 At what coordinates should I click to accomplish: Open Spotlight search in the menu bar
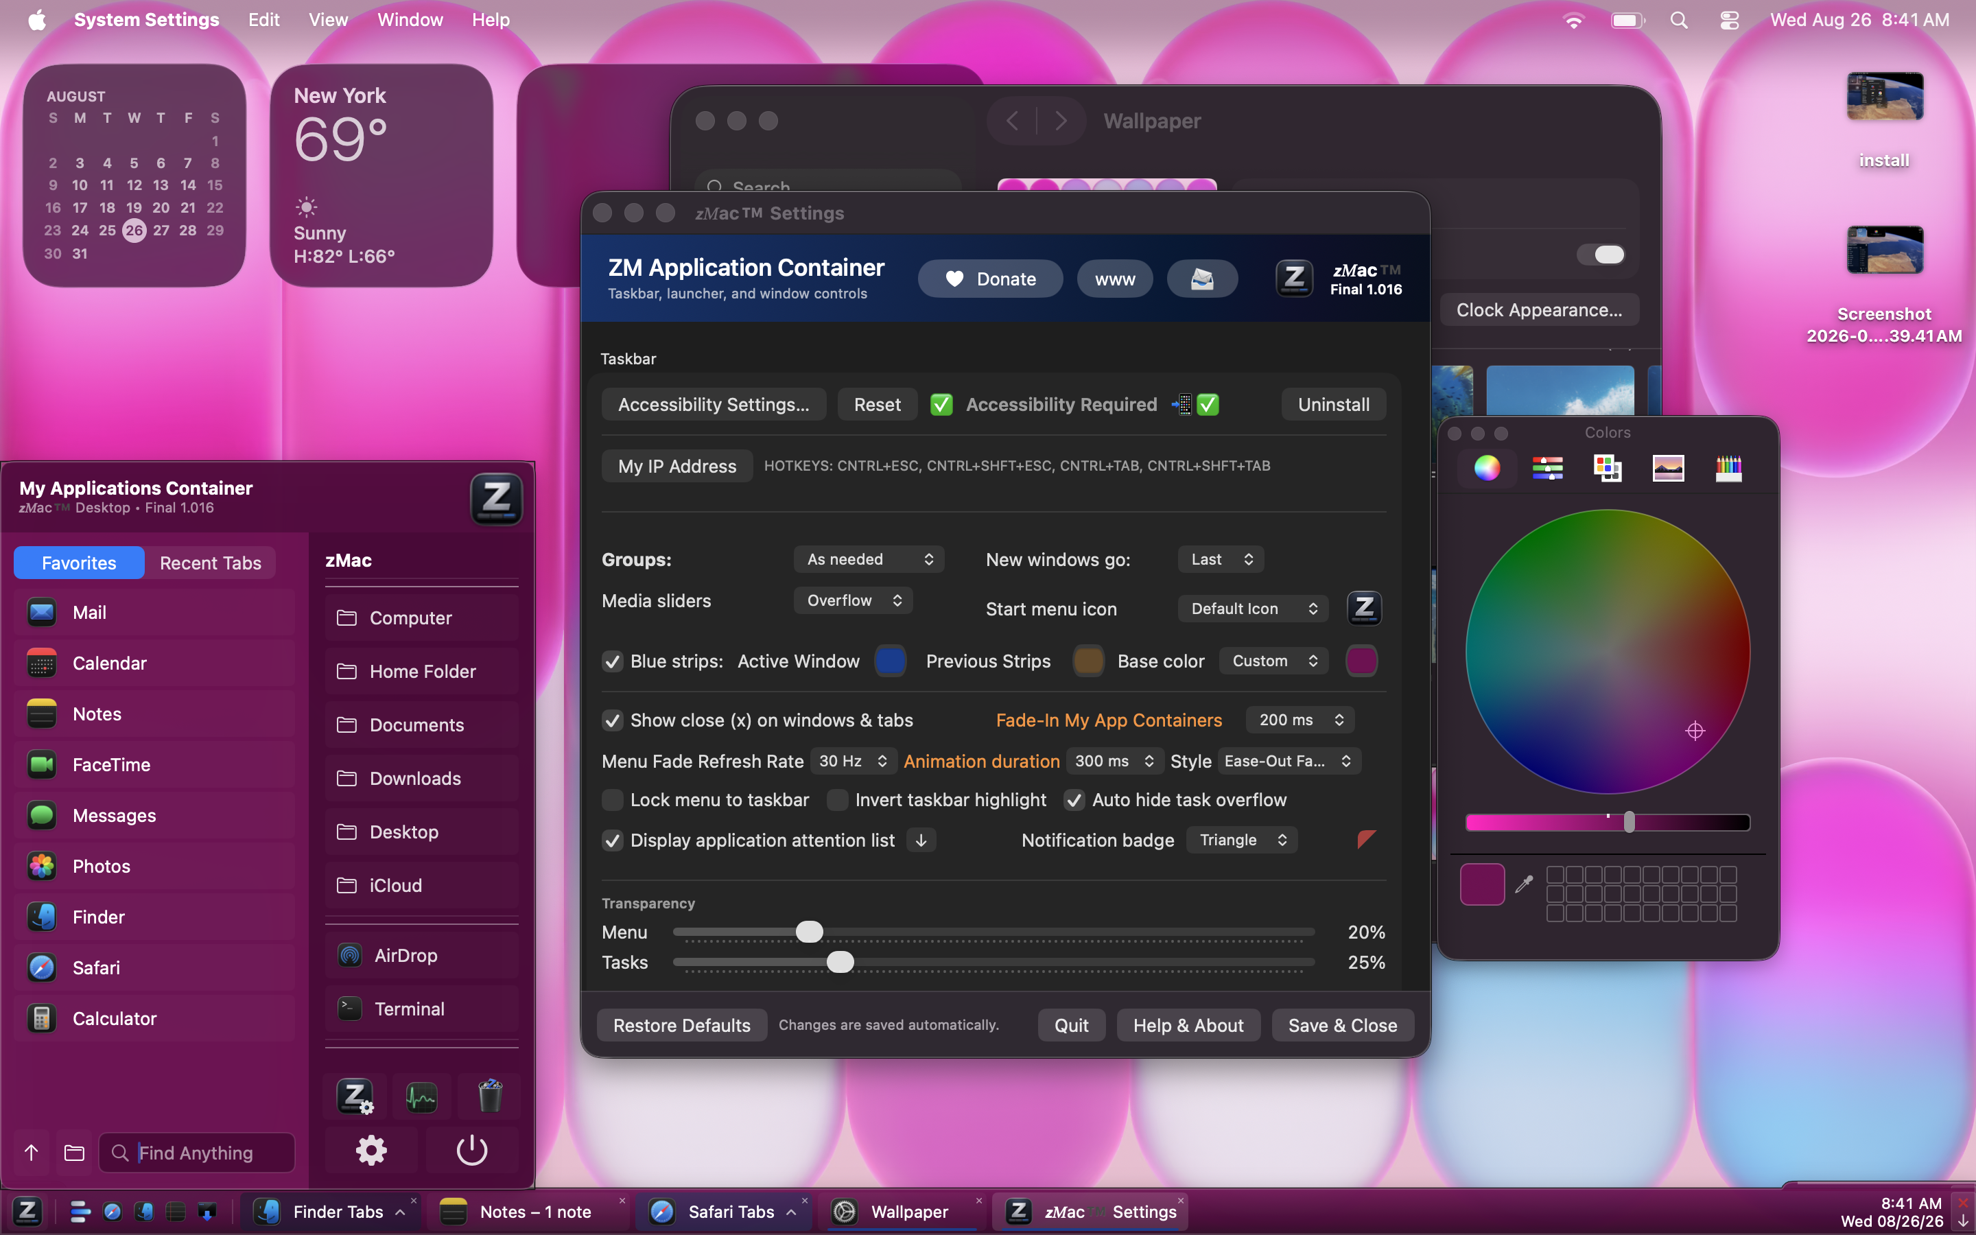coord(1679,21)
